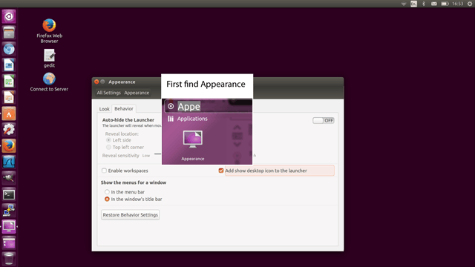Open the gedit desktop shortcut
Viewport: 475px width, 267px height.
click(49, 59)
